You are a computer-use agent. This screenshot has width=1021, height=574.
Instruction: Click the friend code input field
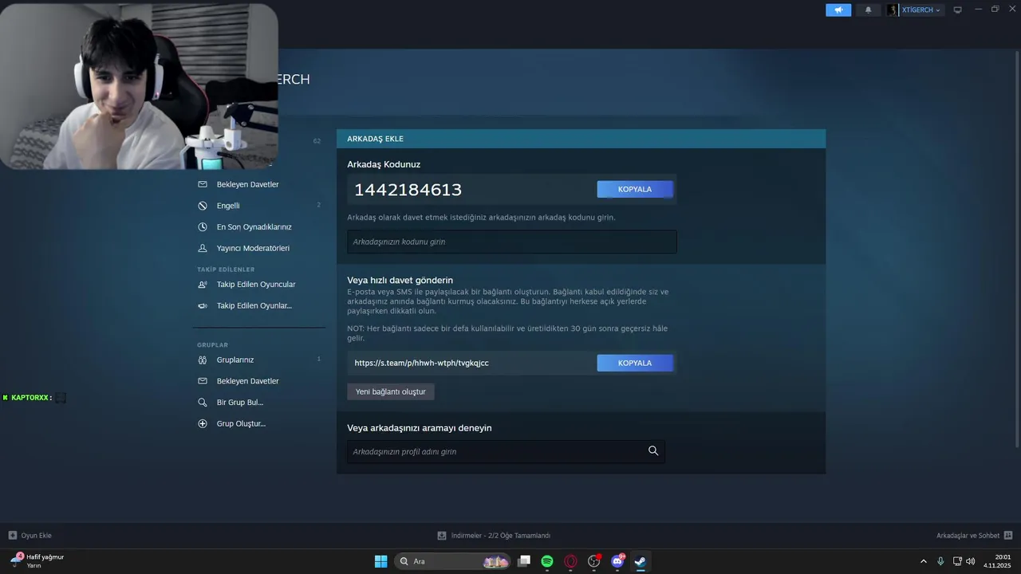(x=512, y=242)
